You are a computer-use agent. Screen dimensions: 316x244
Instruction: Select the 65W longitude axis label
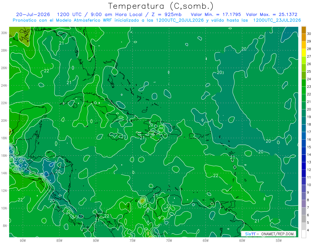206,241
